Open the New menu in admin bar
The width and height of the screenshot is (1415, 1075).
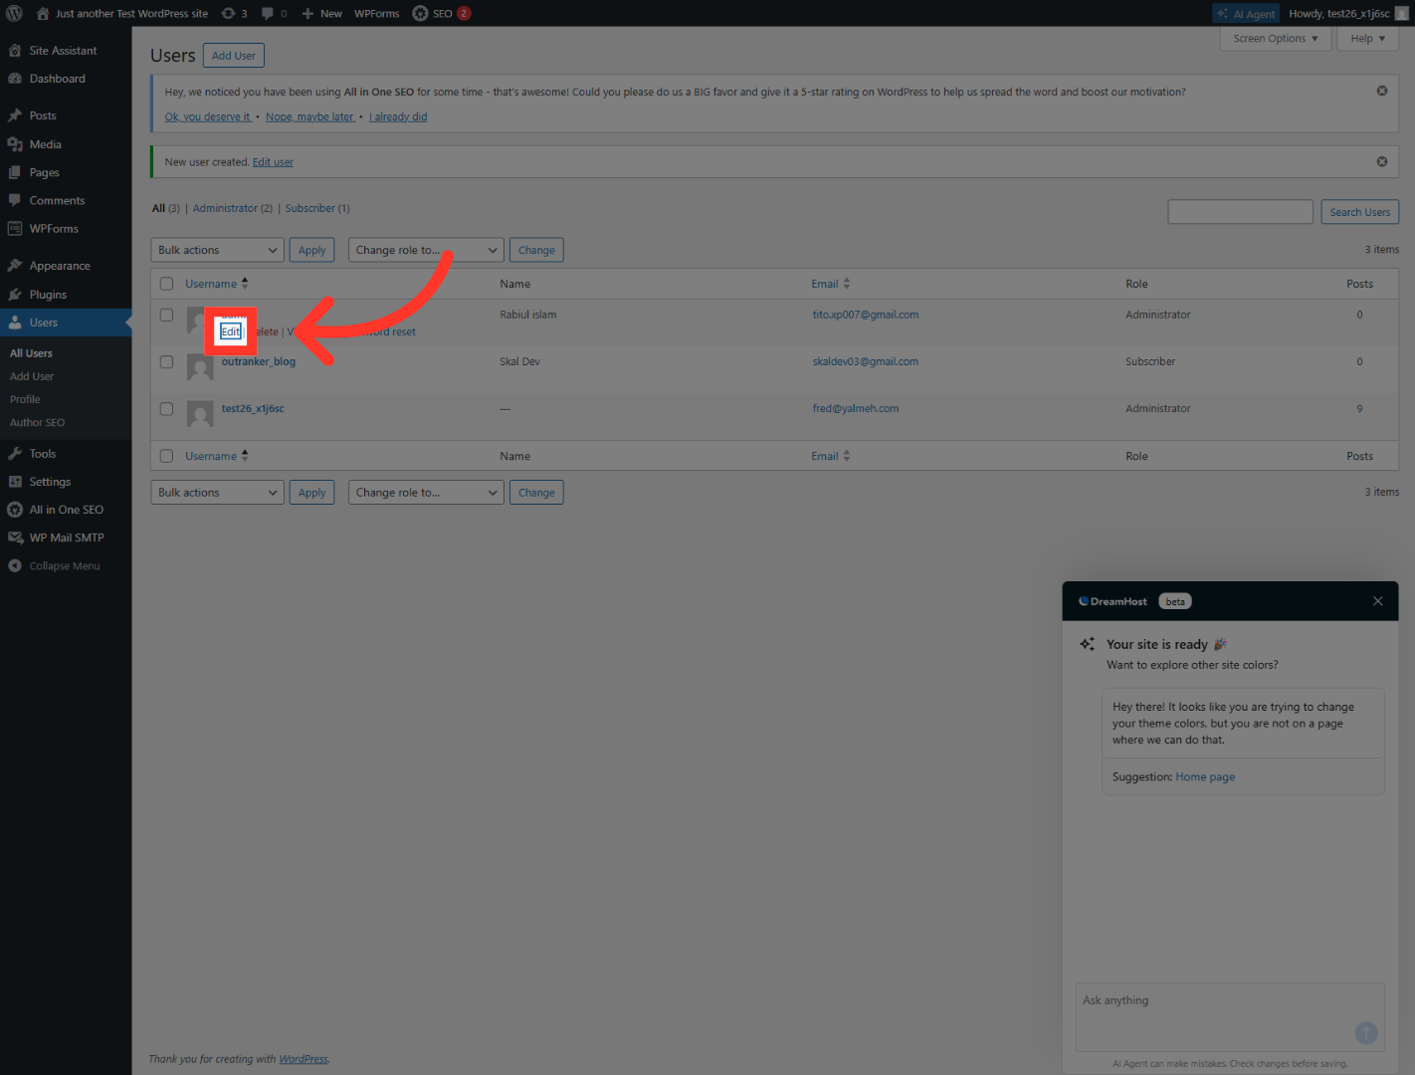point(321,14)
